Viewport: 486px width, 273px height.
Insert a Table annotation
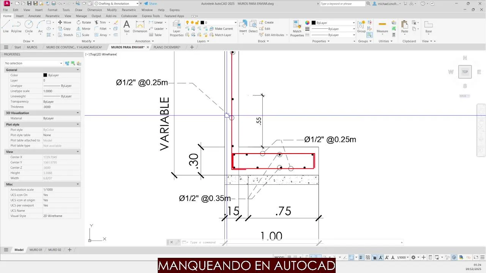(155, 35)
